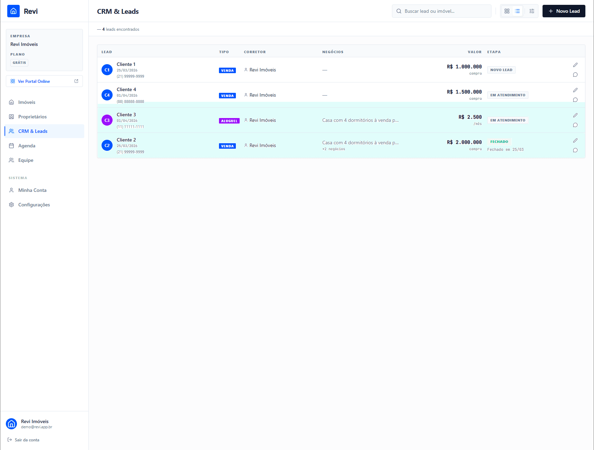This screenshot has height=450, width=594.
Task: Open the Fechado stage badge for Cliente 2
Action: [x=499, y=142]
